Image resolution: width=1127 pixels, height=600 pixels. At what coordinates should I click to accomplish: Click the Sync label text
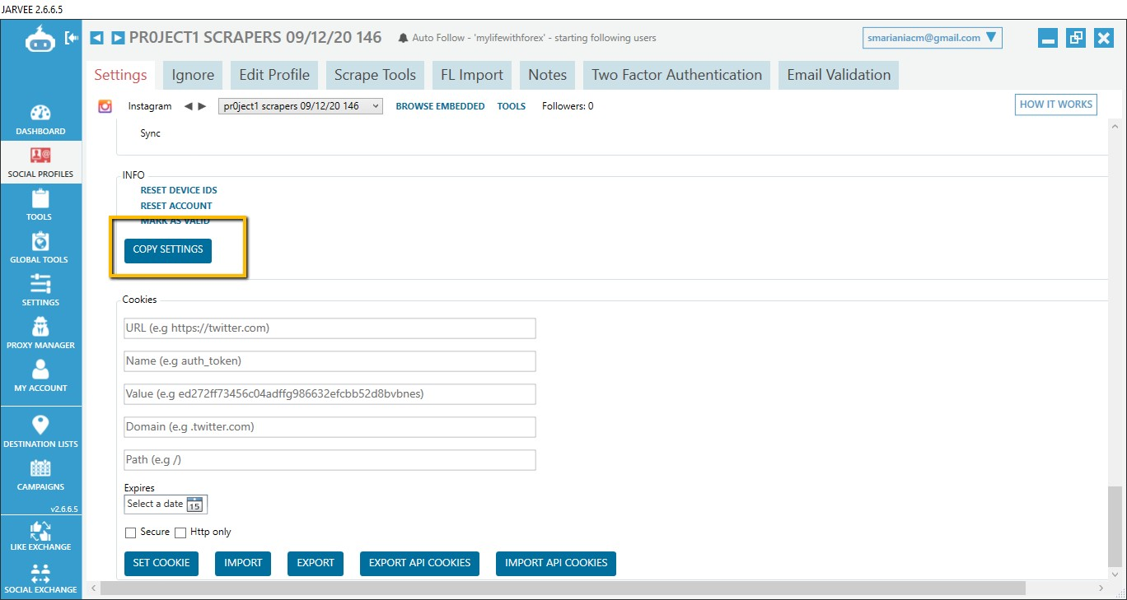(150, 133)
